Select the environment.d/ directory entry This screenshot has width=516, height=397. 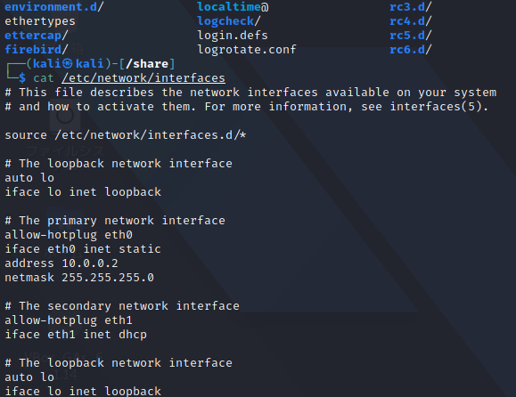point(54,6)
